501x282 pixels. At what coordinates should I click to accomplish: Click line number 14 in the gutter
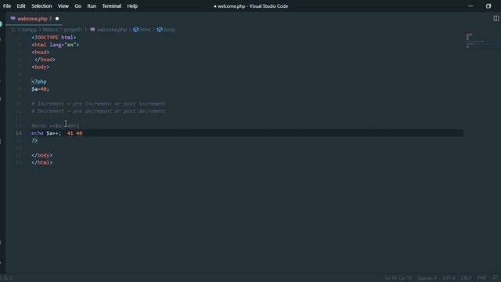[x=19, y=133]
